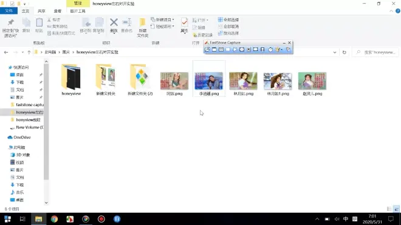Image resolution: width=401 pixels, height=225 pixels.
Task: Open Properties from the ribbon
Action: [184, 25]
